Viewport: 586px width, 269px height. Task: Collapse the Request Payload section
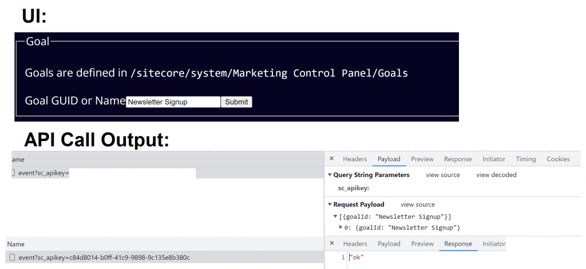(x=330, y=204)
